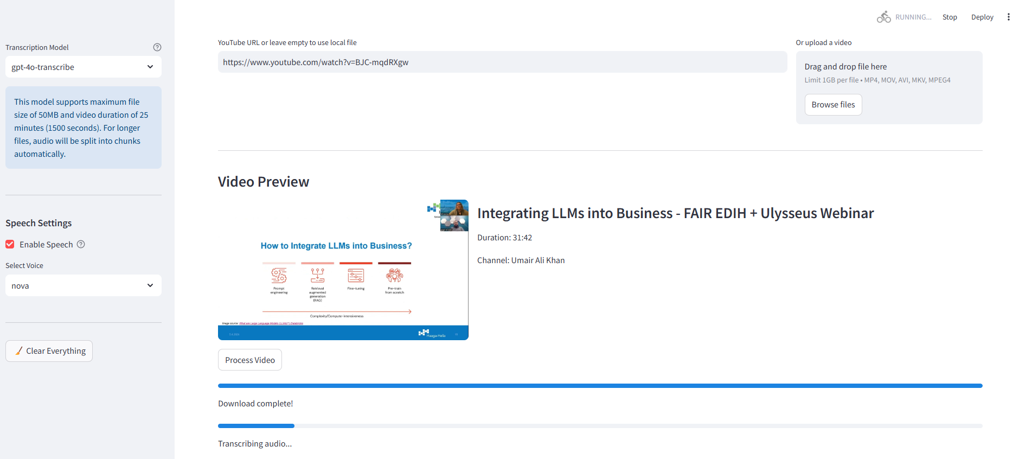Click the 'Transcribing audio...' status text
Image resolution: width=1019 pixels, height=459 pixels.
255,444
